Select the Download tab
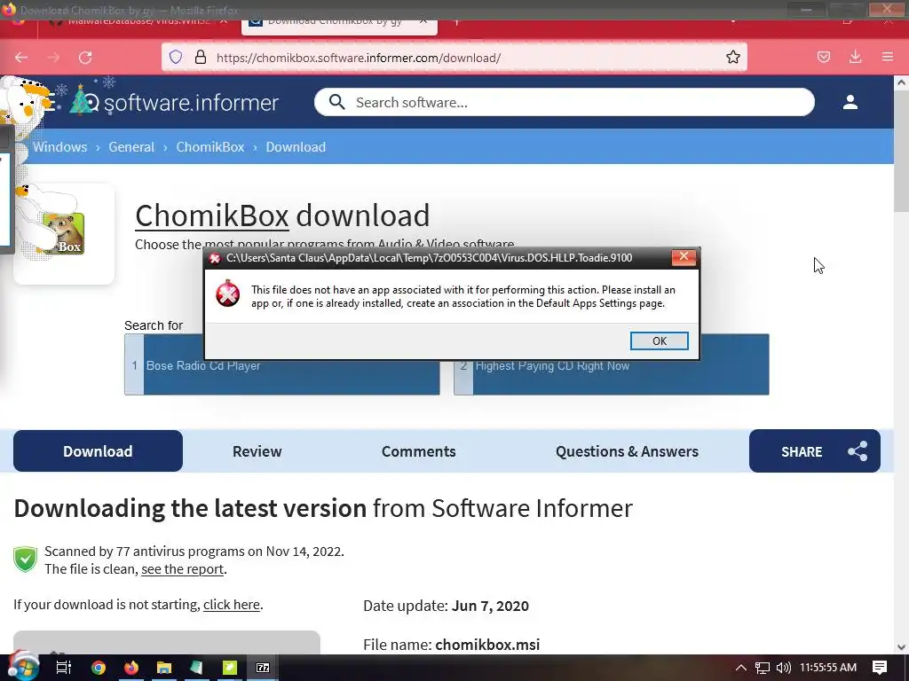Image resolution: width=909 pixels, height=681 pixels. (x=98, y=451)
